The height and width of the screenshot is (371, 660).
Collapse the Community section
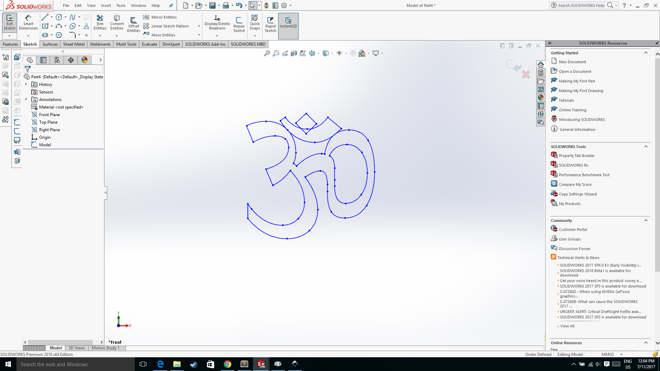[x=646, y=221]
